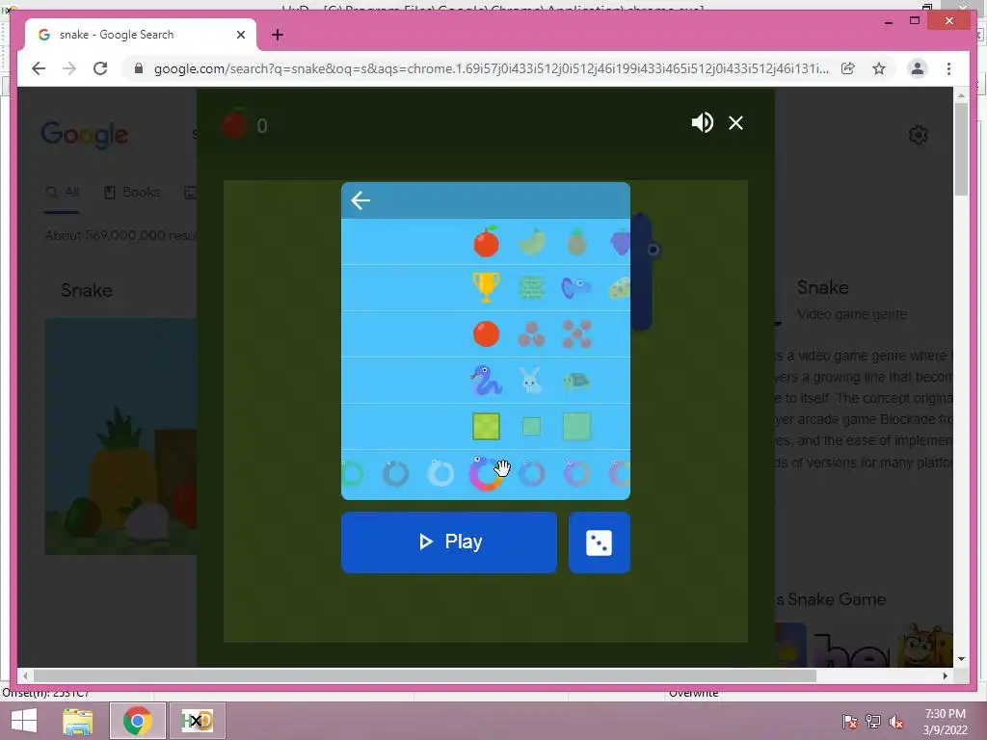
Task: Select the medium checkered board size
Action: (x=486, y=427)
